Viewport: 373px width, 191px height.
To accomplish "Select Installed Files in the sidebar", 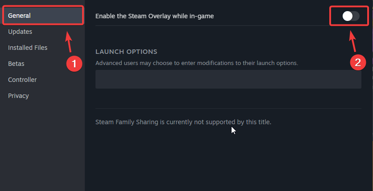I will pos(28,48).
